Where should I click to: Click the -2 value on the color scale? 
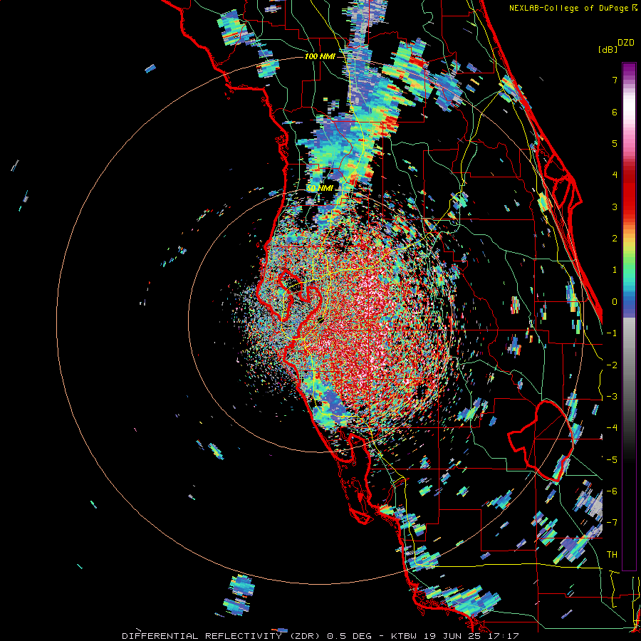point(612,365)
